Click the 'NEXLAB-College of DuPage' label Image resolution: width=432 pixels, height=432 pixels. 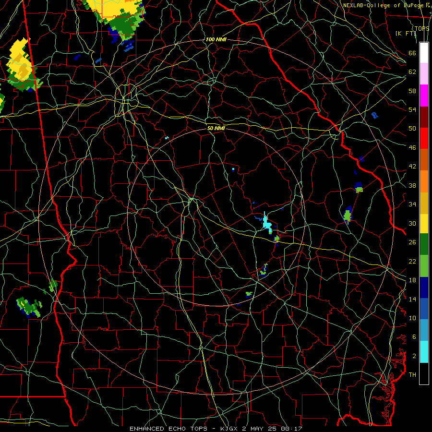[384, 5]
